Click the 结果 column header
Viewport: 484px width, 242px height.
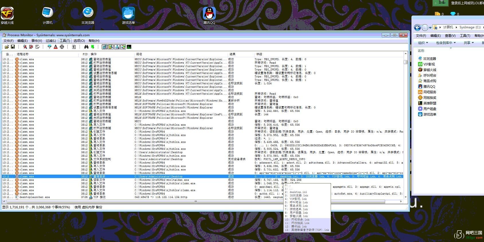241,54
